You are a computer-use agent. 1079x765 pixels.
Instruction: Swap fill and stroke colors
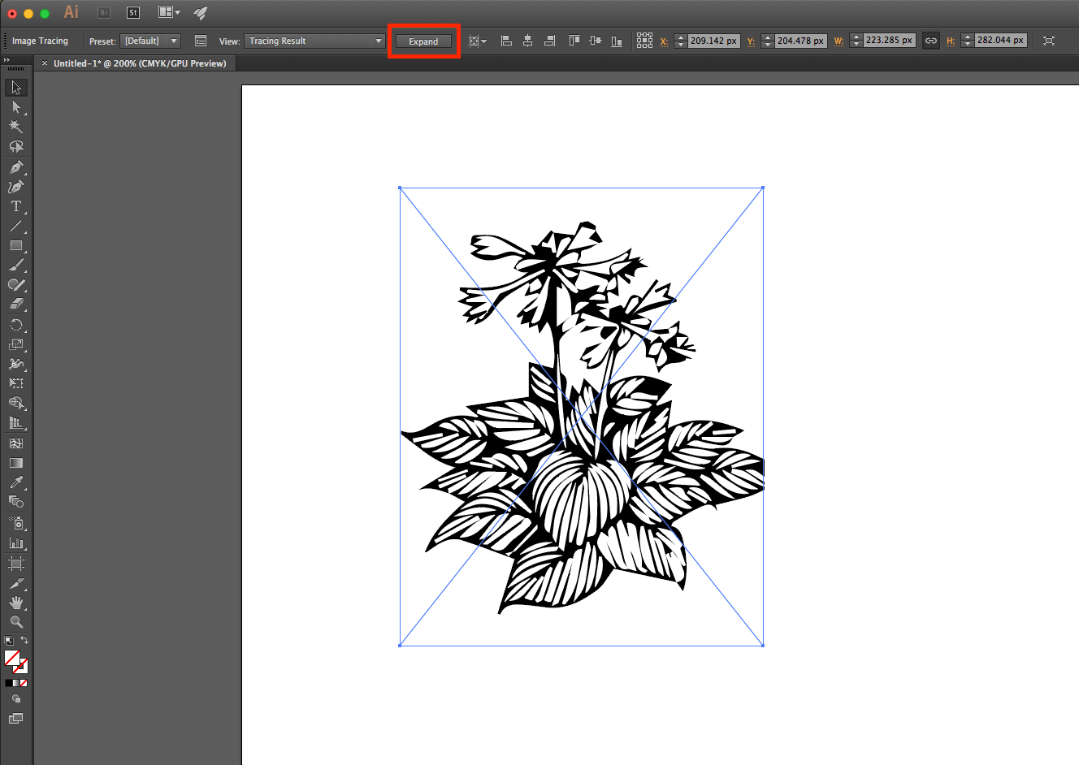pyautogui.click(x=24, y=641)
